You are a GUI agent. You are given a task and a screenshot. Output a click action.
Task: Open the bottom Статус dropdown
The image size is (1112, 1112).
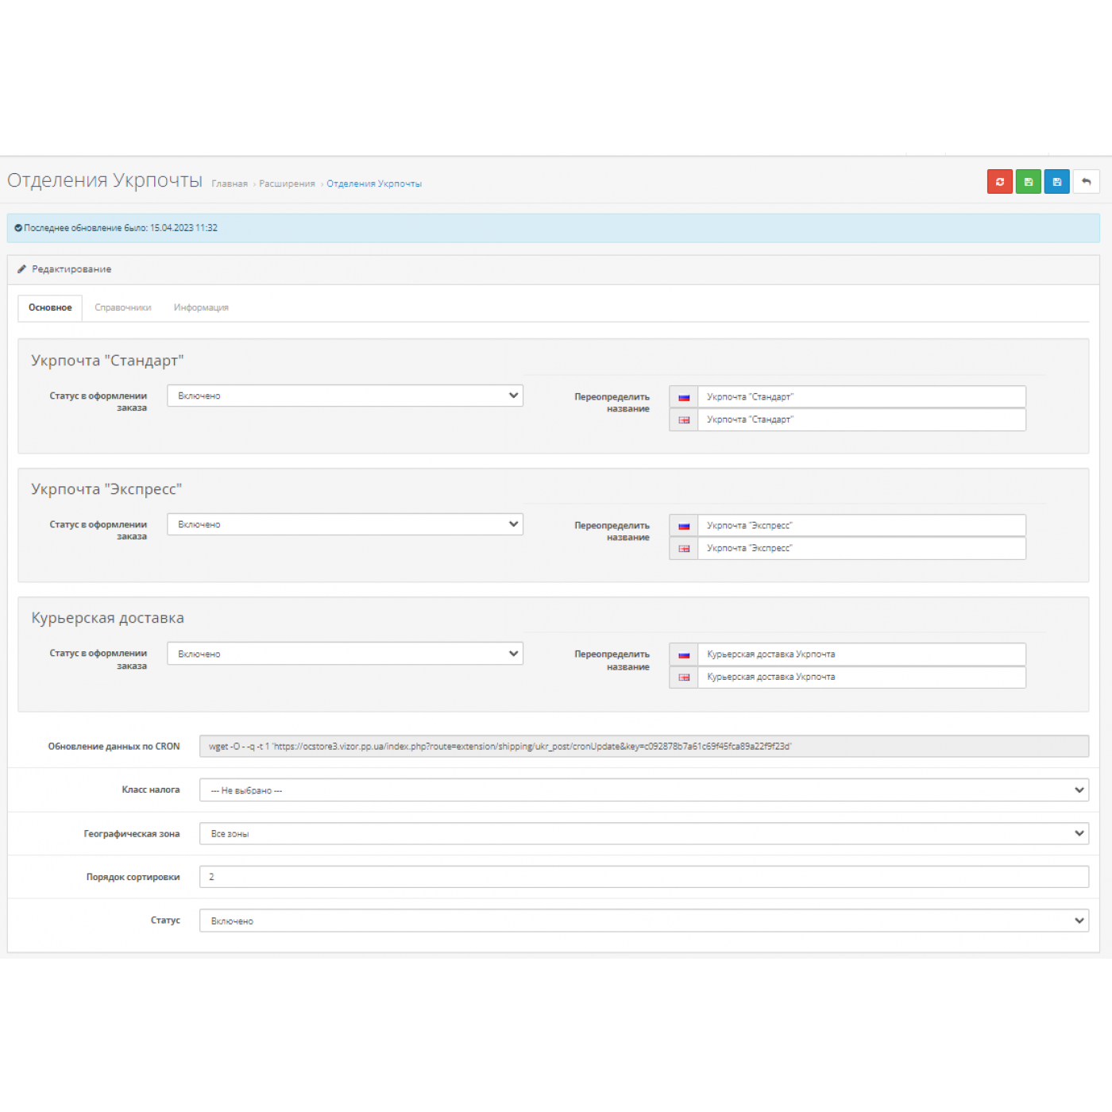click(x=643, y=921)
